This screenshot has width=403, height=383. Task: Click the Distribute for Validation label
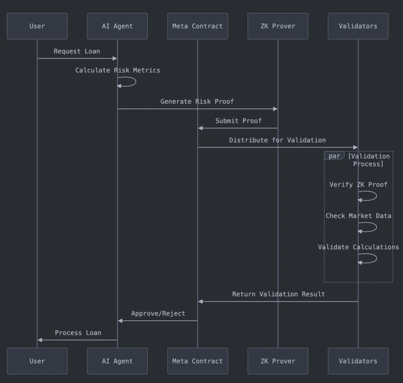[x=277, y=140]
